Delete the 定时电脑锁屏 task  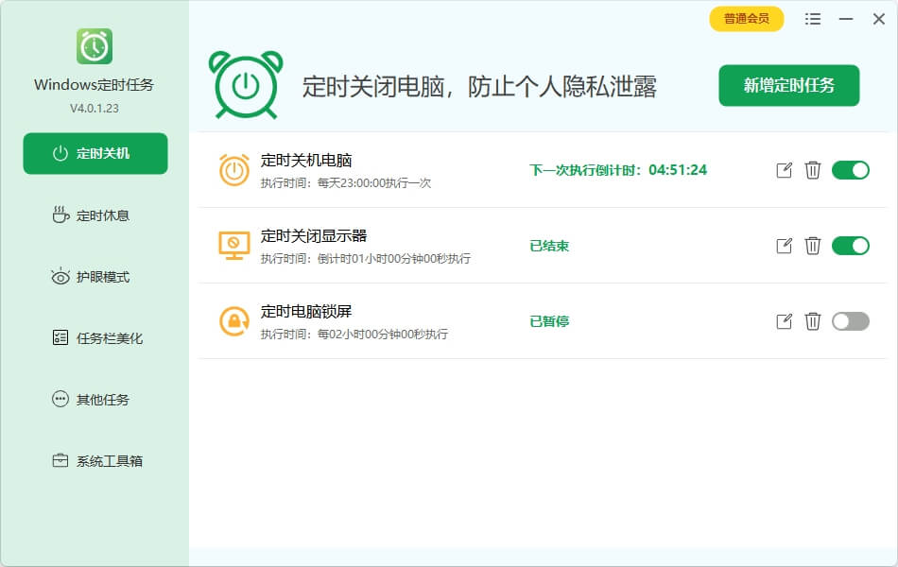coord(813,321)
